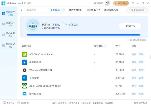Click the blue scan progress bar

coord(84,35)
